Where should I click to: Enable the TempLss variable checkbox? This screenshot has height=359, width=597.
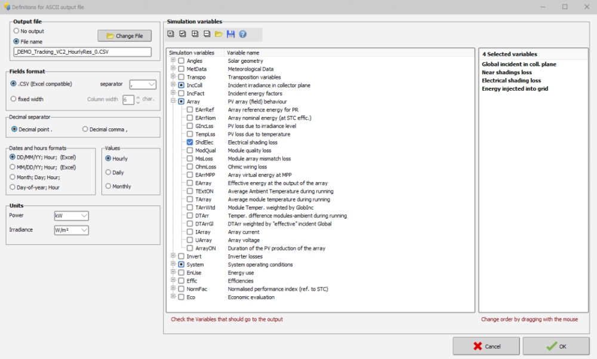[x=190, y=134]
